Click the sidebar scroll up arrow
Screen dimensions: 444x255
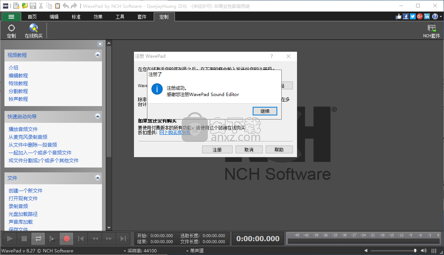pyautogui.click(x=109, y=43)
